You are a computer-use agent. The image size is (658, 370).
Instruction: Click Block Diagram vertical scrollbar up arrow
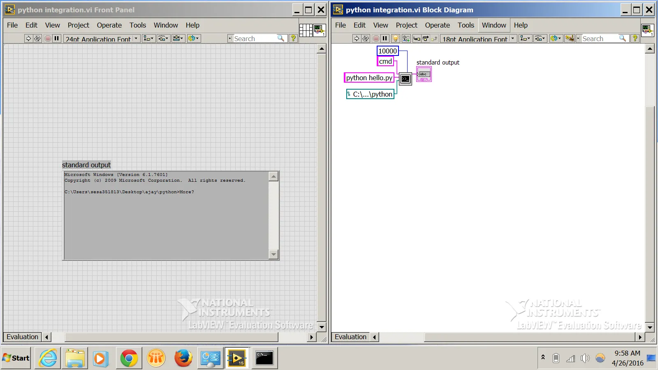coord(650,49)
